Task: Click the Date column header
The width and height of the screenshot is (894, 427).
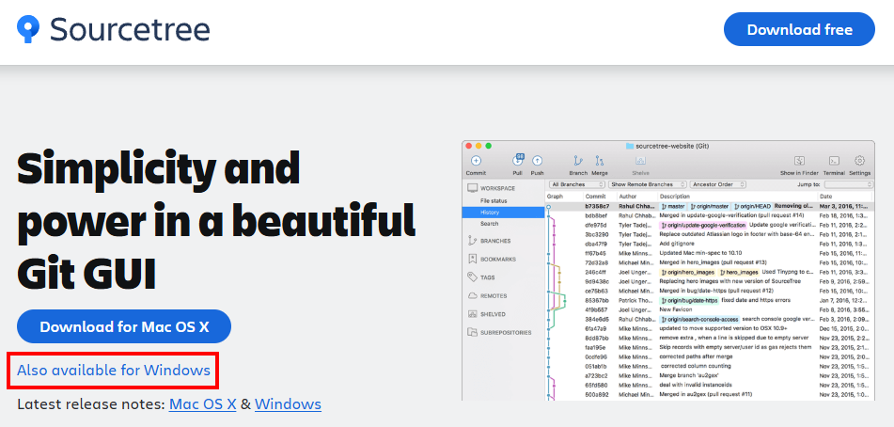Action: click(826, 197)
